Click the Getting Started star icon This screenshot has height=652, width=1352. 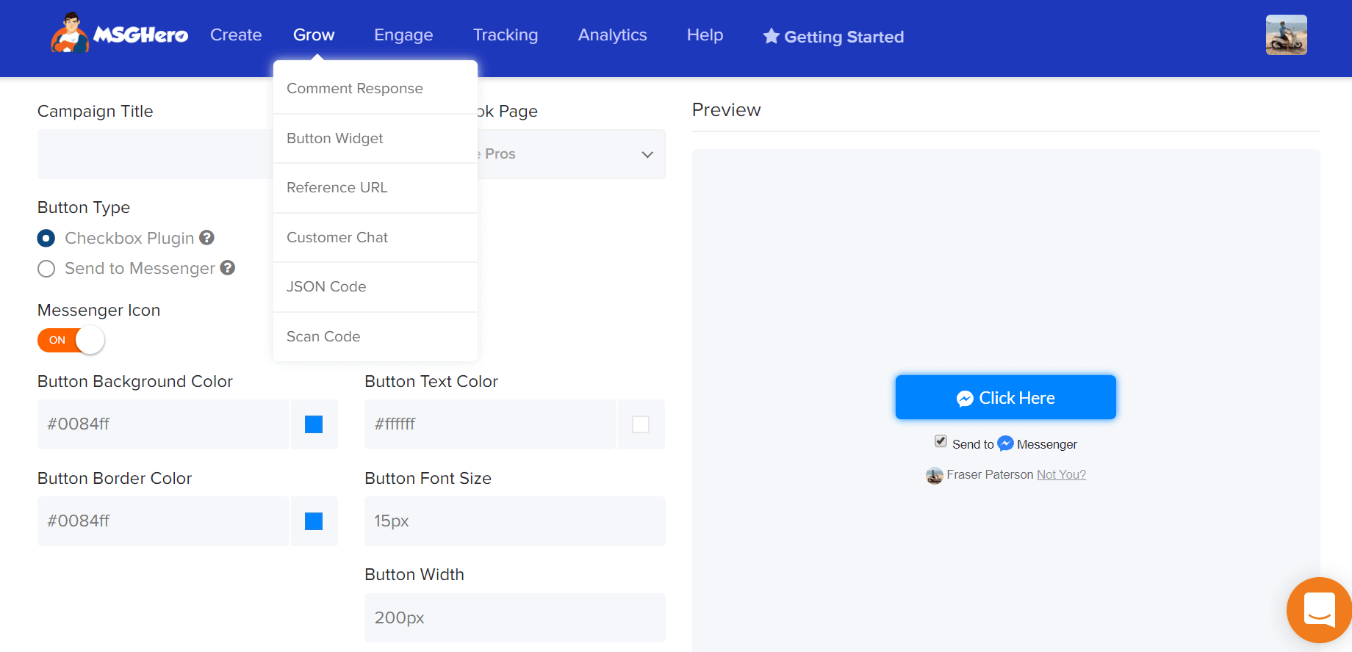[771, 36]
